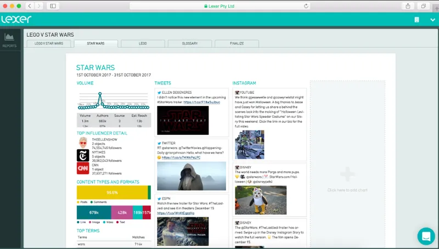The image size is (439, 249).
Task: Reload the page in address bar
Action: point(306,6)
